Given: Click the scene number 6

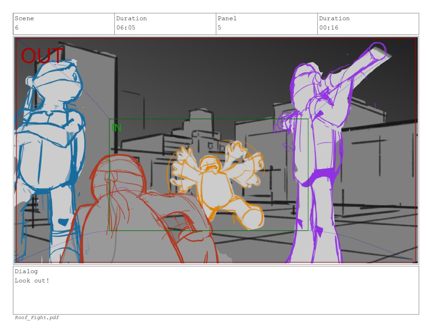Looking at the screenshot, I should [x=17, y=28].
